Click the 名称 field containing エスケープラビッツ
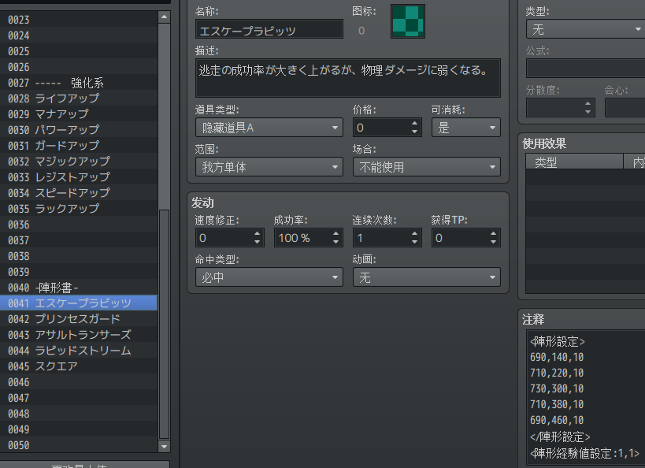This screenshot has width=645, height=468. point(269,30)
